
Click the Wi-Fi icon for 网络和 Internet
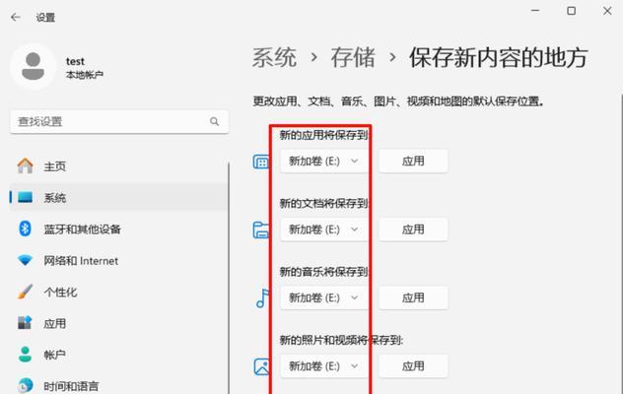pyautogui.click(x=25, y=261)
